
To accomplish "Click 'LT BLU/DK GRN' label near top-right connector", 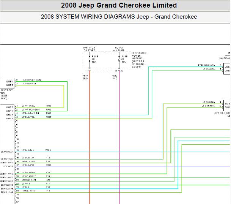I will tap(207, 65).
